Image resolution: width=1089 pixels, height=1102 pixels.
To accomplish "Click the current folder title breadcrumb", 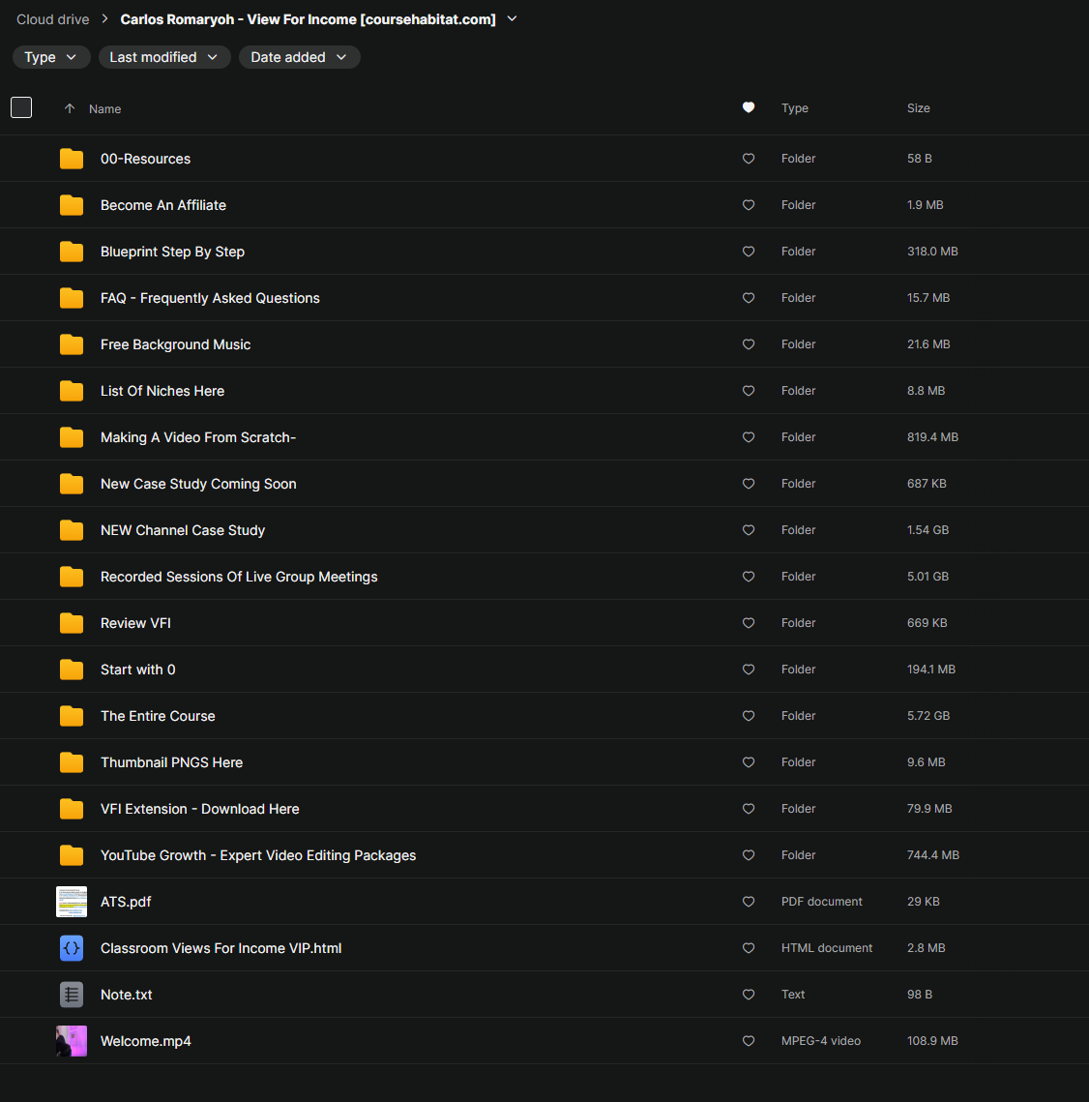I will tap(308, 19).
